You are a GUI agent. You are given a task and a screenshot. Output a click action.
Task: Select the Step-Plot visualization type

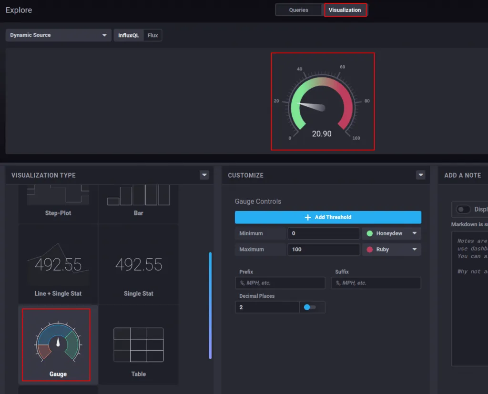click(58, 204)
